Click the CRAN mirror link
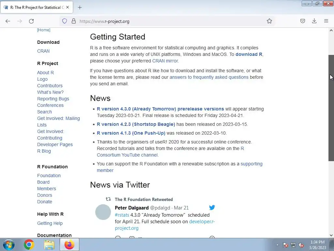The image size is (334, 251). click(165, 61)
